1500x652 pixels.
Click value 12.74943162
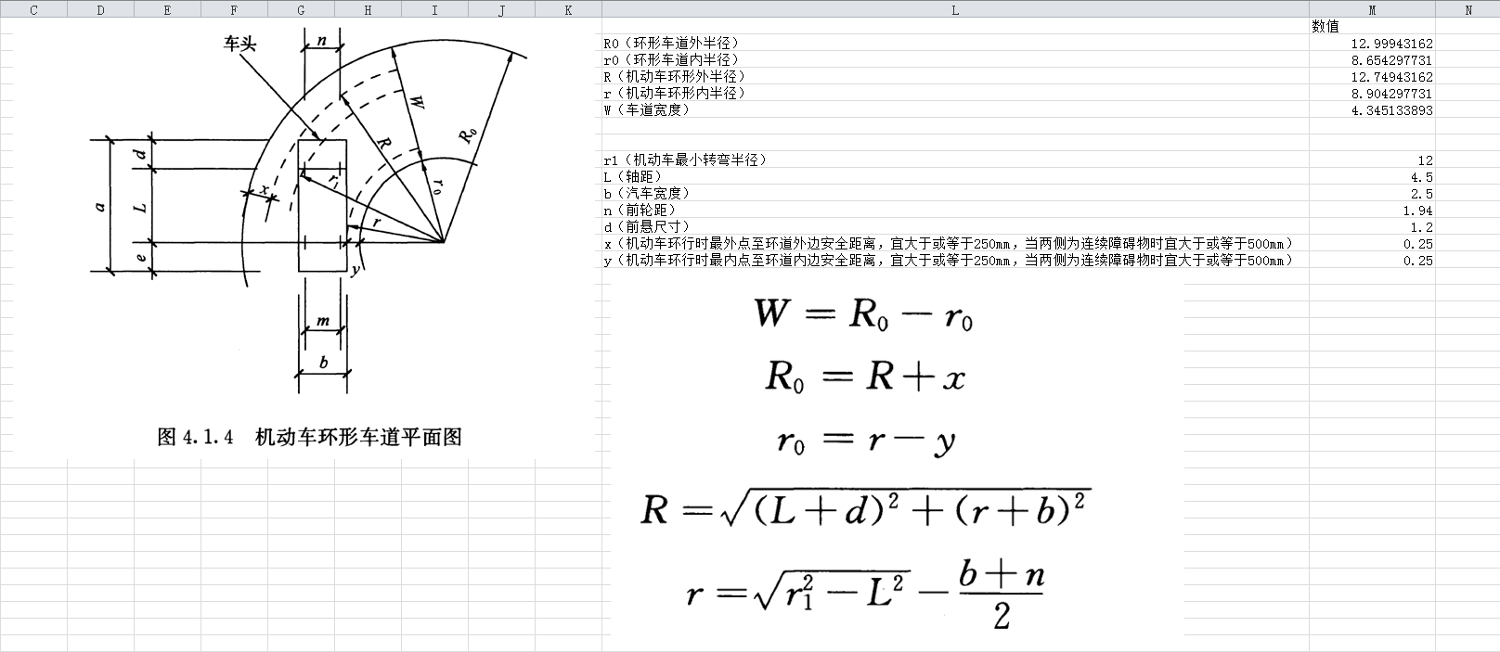[x=1372, y=77]
